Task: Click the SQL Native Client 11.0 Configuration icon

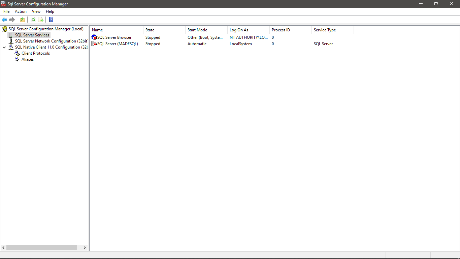Action: coord(11,47)
